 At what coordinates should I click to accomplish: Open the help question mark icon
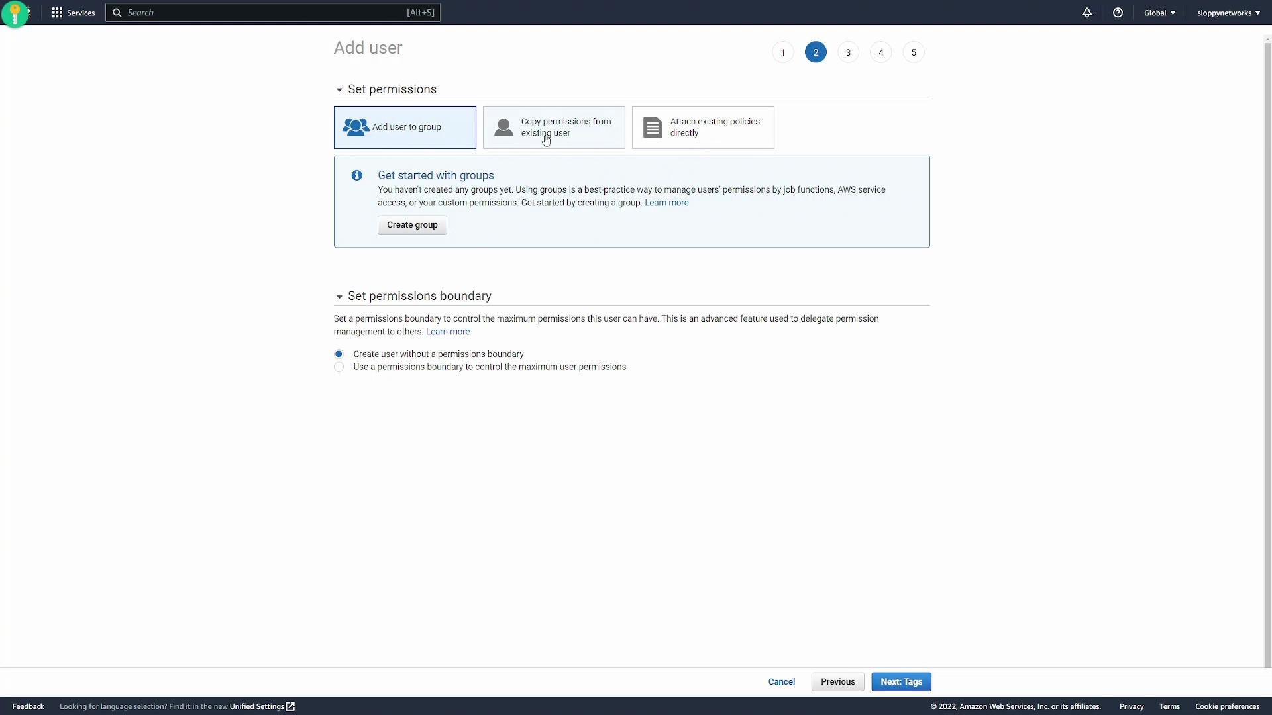coord(1118,13)
